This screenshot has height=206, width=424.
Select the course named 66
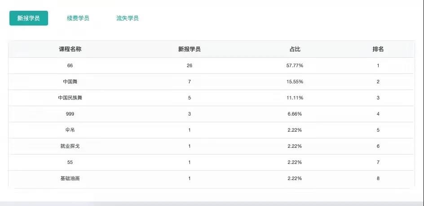(x=70, y=66)
